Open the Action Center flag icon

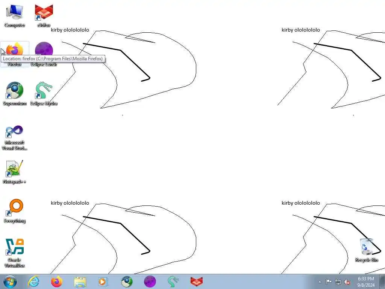coord(329,281)
